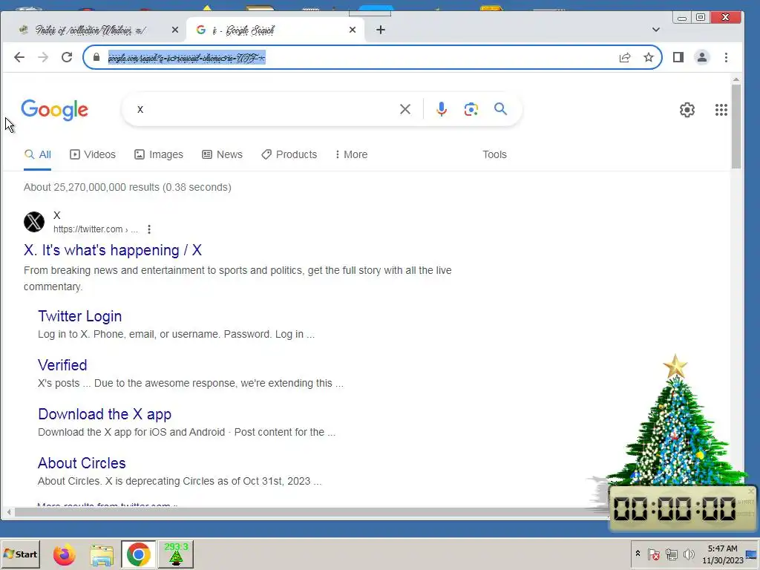
Task: Select the All results tab
Action: (x=37, y=154)
